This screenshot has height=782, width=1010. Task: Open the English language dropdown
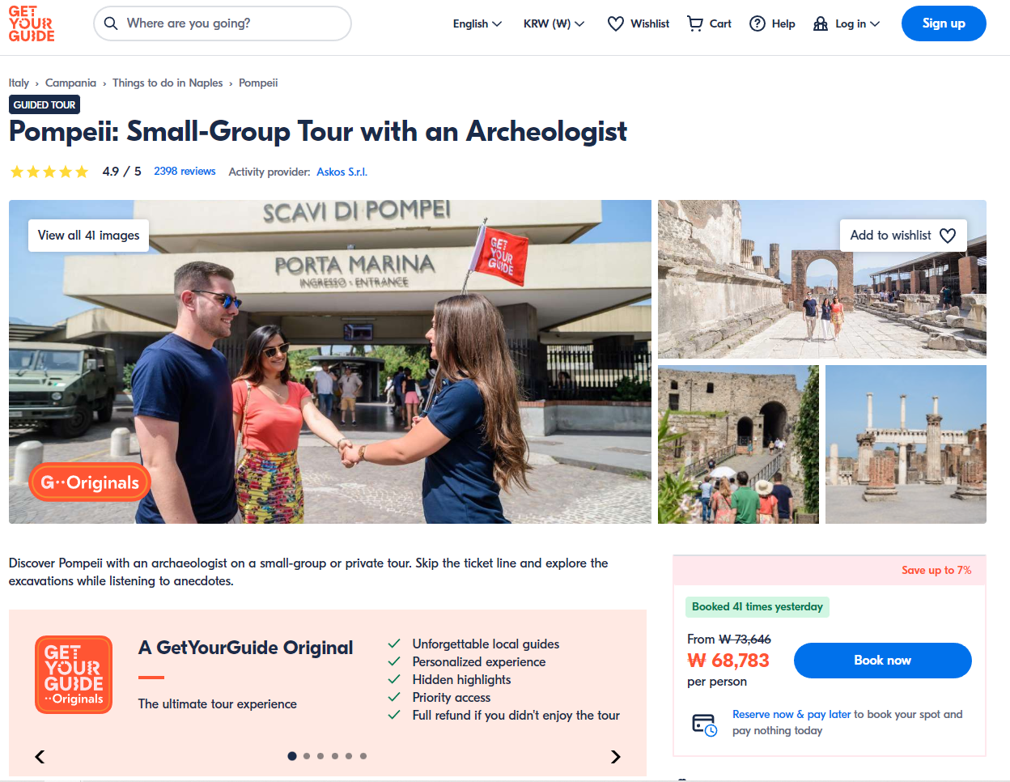(477, 23)
